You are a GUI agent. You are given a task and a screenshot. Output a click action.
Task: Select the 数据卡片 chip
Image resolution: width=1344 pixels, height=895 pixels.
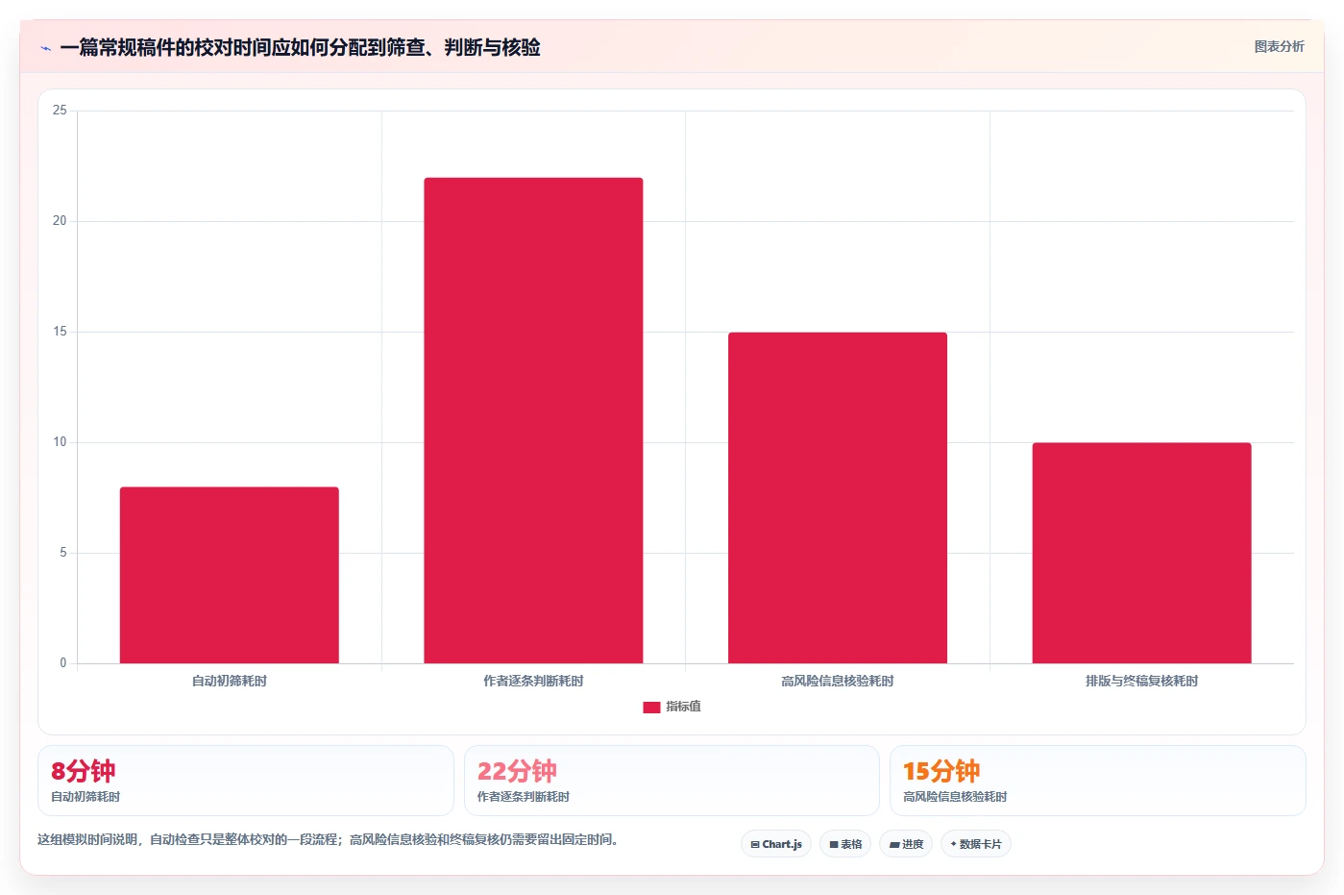click(976, 844)
